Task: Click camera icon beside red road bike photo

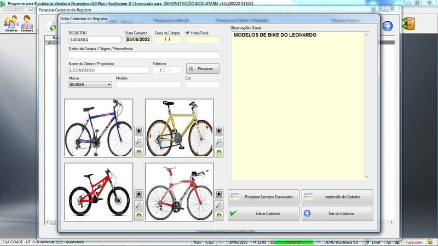Action: pos(219,194)
